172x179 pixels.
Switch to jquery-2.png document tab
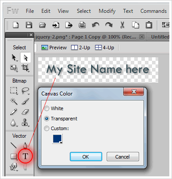point(86,37)
